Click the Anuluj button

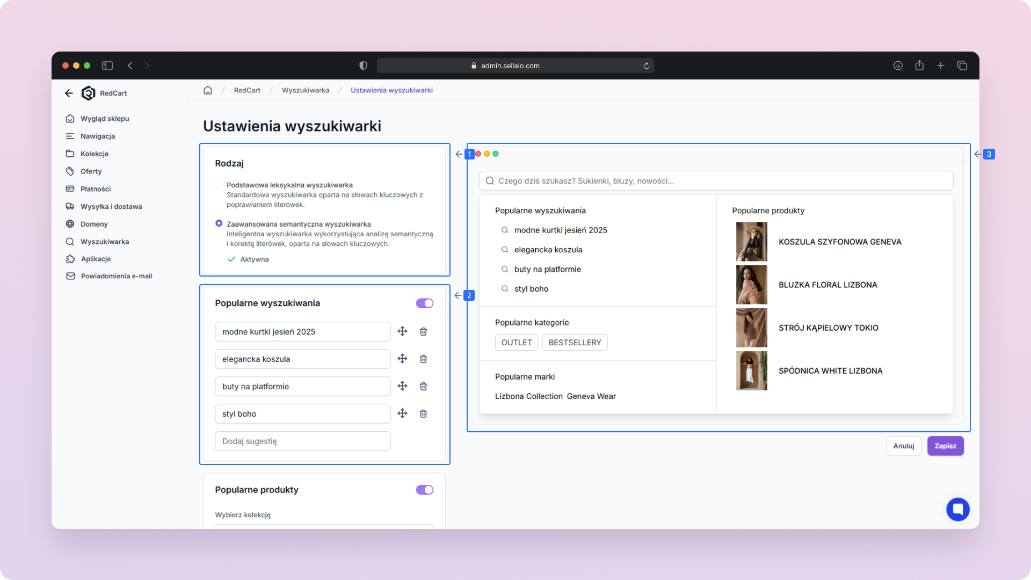904,446
